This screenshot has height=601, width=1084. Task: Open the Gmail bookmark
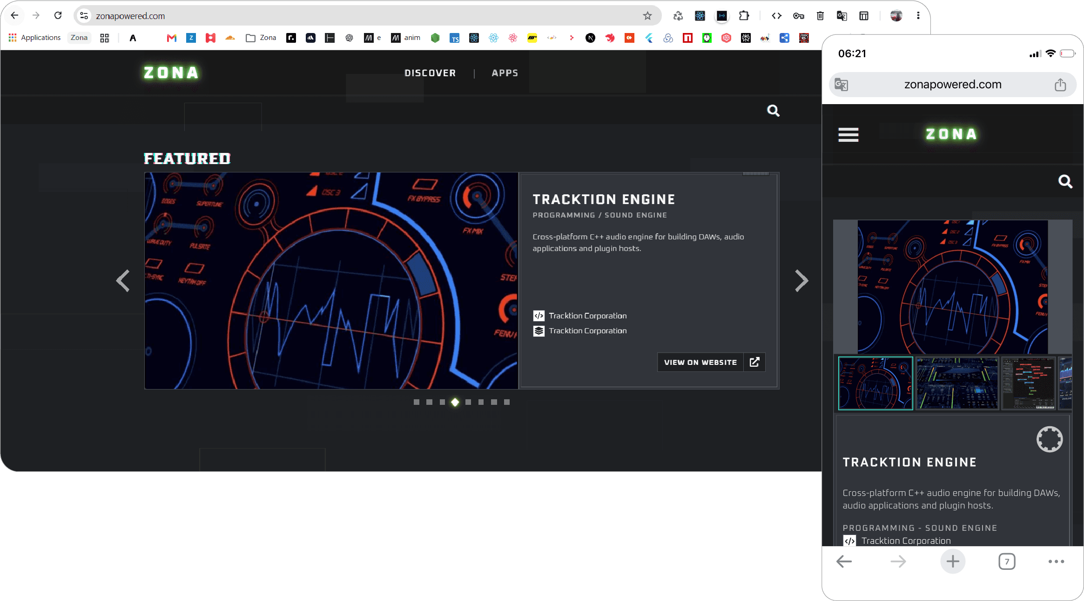pyautogui.click(x=172, y=38)
